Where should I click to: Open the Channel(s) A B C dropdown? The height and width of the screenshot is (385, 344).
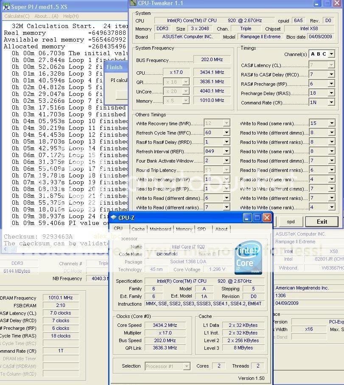tap(331, 54)
